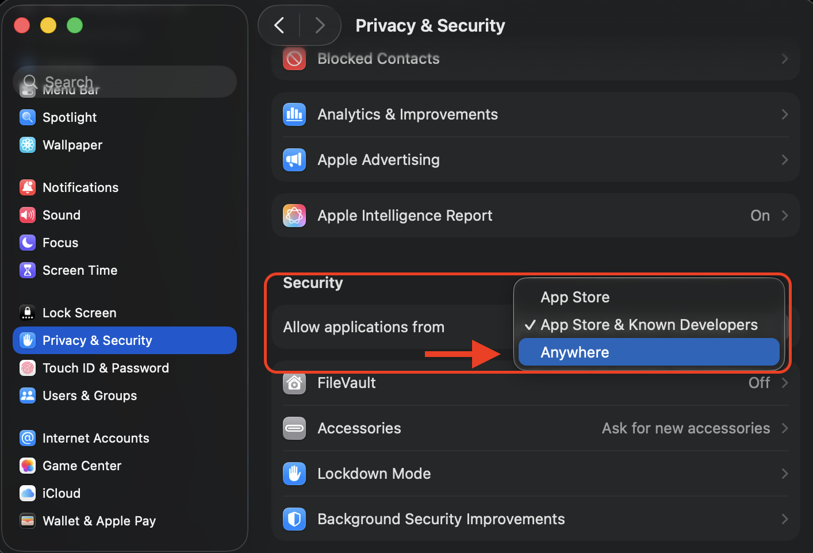Image resolution: width=813 pixels, height=553 pixels.
Task: Click the Wallpaper flower icon
Action: [28, 145]
